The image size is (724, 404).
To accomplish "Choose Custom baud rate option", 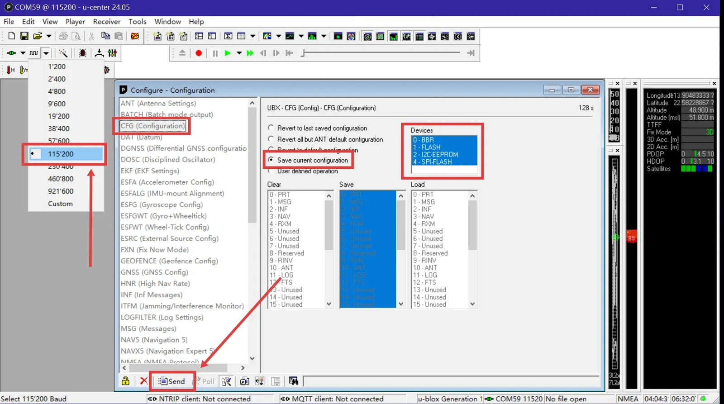I will click(66, 204).
